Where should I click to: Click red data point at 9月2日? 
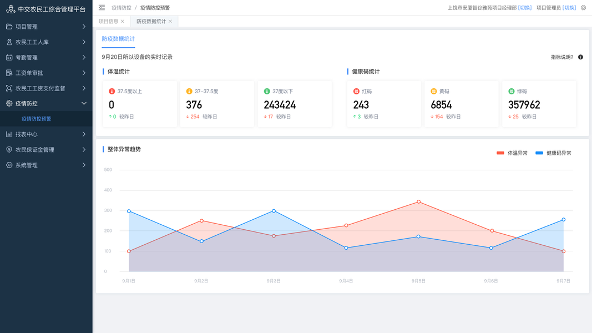[201, 221]
